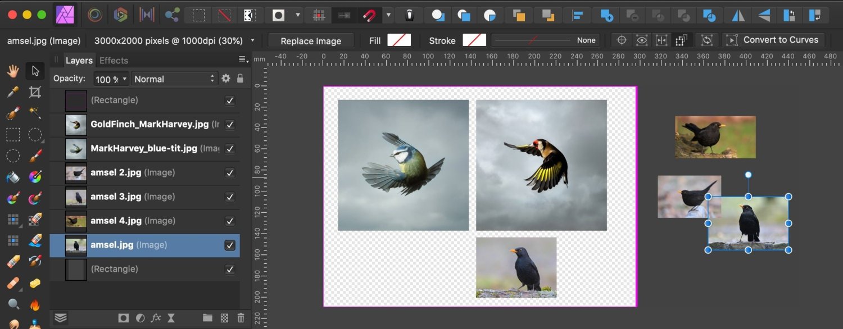Viewport: 843px width, 329px height.
Task: Select the Zoom tool
Action: click(x=12, y=305)
